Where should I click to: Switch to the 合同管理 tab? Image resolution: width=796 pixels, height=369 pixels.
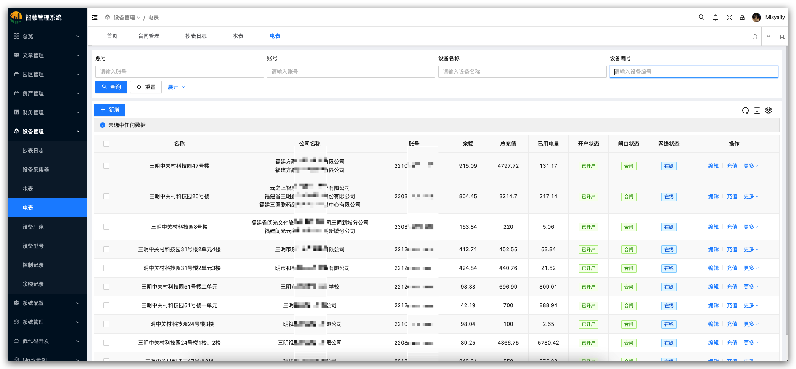pyautogui.click(x=149, y=36)
